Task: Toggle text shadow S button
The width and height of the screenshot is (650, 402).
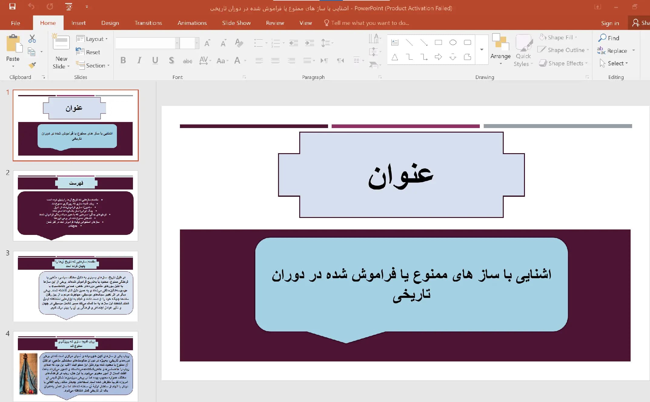Action: point(171,60)
